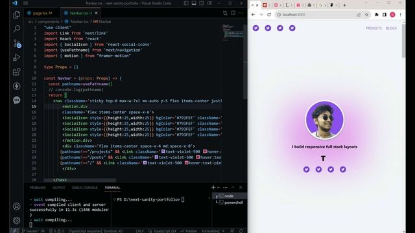415x233 pixels.
Task: Toggle Chrome side panel
Action: tap(385, 14)
